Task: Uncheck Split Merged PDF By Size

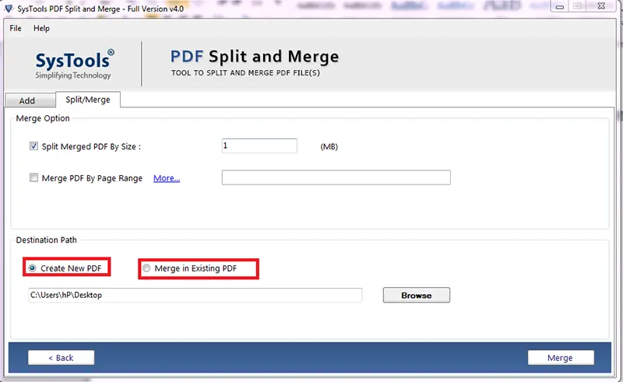Action: click(33, 146)
